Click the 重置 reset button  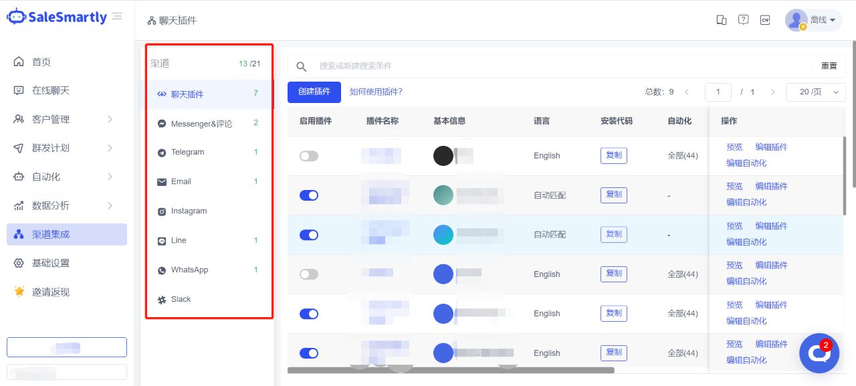[829, 66]
